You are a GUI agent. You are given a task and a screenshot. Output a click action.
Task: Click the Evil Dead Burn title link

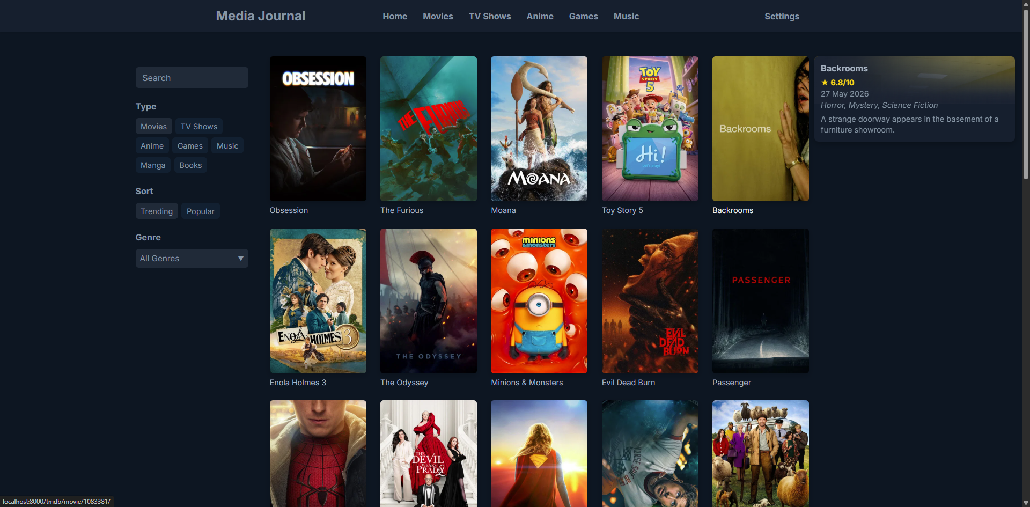[628, 383]
